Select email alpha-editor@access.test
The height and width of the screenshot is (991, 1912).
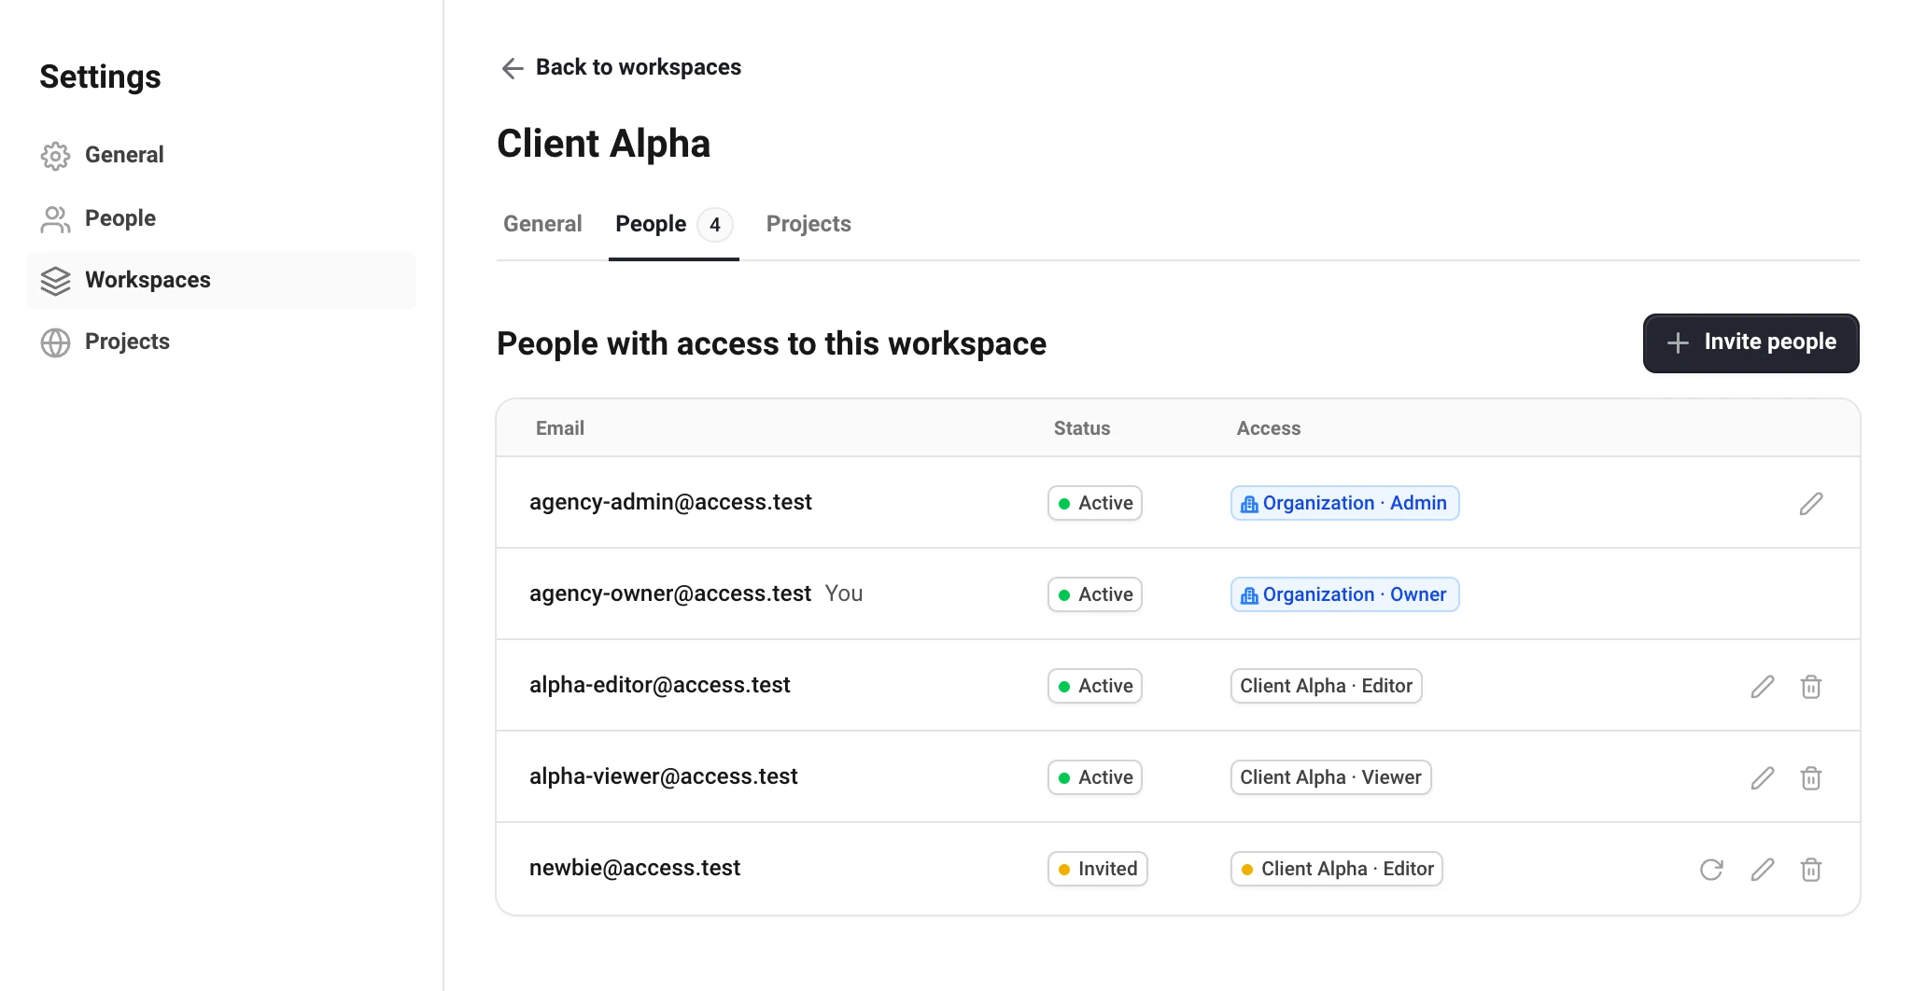659,685
